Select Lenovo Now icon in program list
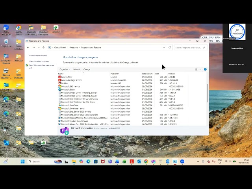Image resolution: width=252 pixels, height=189 pixels. coord(59,77)
